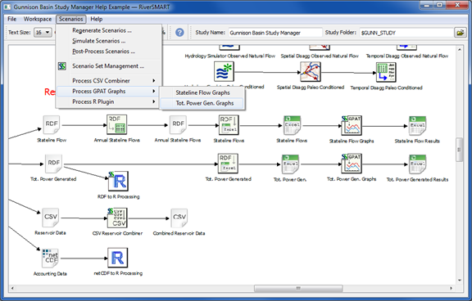472x301 pixels.
Task: Select the netCDF to R Processing icon
Action: click(118, 258)
